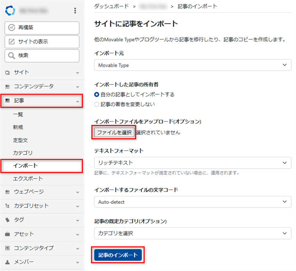296x271 pixels.
Task: Click the 検索 search button
Action: pyautogui.click(x=42, y=56)
